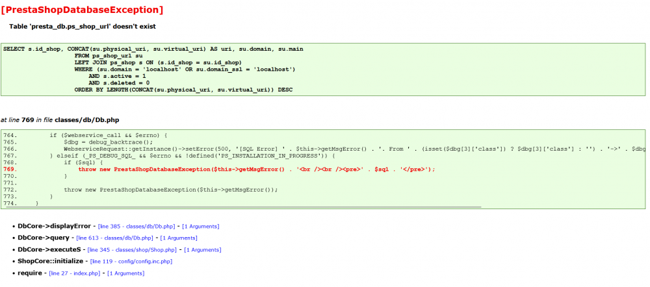Viewport: 650px width, 287px height.
Task: Click the 'at line 769 in file classes/db/Db.php' text
Action: 61,119
